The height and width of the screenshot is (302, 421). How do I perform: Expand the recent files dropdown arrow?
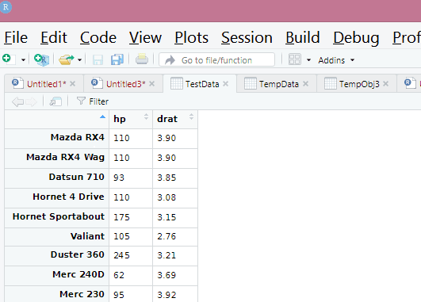pyautogui.click(x=79, y=60)
